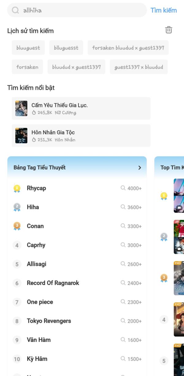Click the rank 4 badge beside Caprhy
Viewport: 184px width, 376px height.
[17, 245]
